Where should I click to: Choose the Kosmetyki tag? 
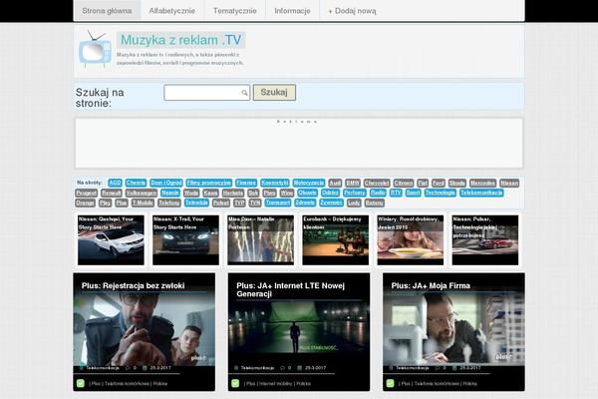click(275, 183)
